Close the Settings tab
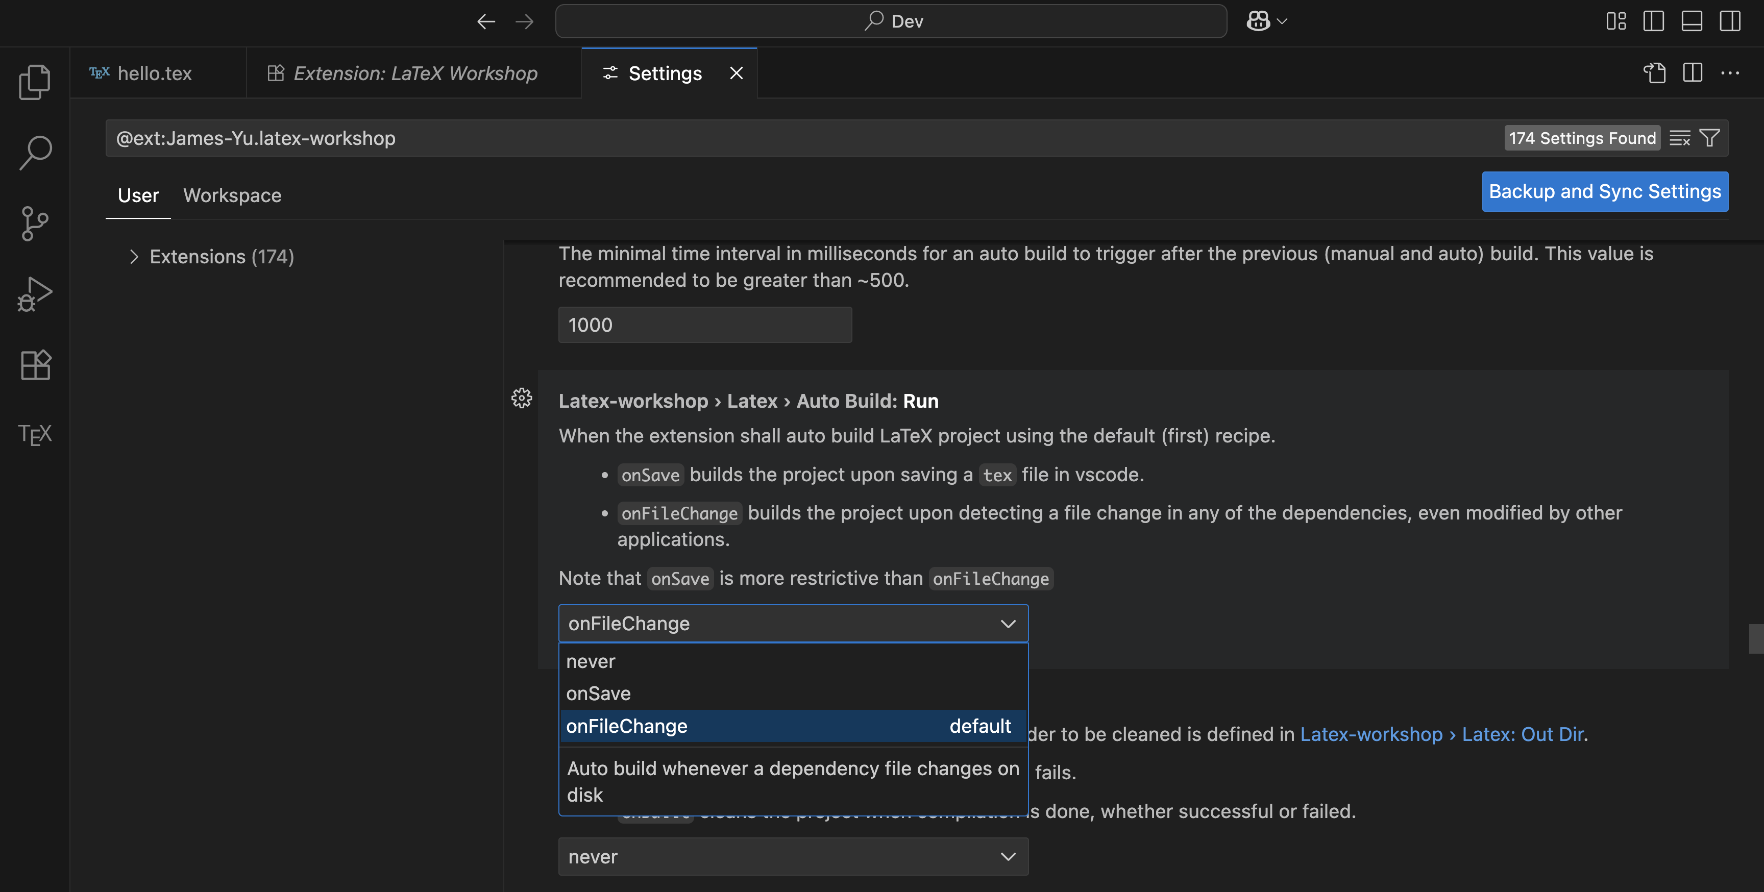Viewport: 1764px width, 892px height. (x=737, y=73)
